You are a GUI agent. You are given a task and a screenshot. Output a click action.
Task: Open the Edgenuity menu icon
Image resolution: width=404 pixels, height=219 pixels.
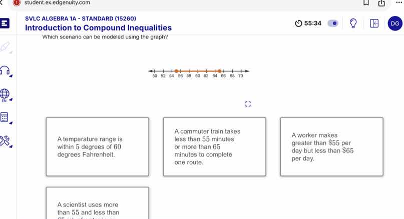5,23
